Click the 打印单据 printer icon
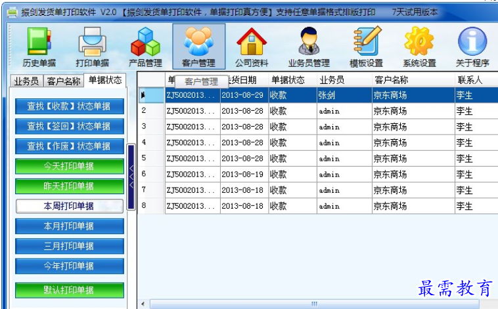498x309 pixels. pyautogui.click(x=92, y=47)
